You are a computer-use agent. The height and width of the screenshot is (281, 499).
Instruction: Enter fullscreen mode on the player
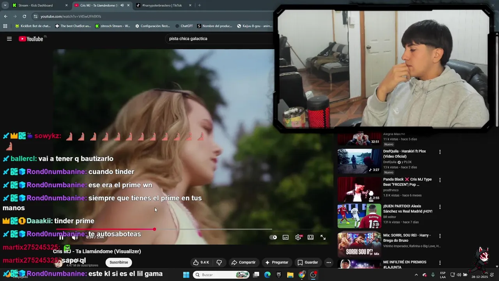pyautogui.click(x=323, y=237)
